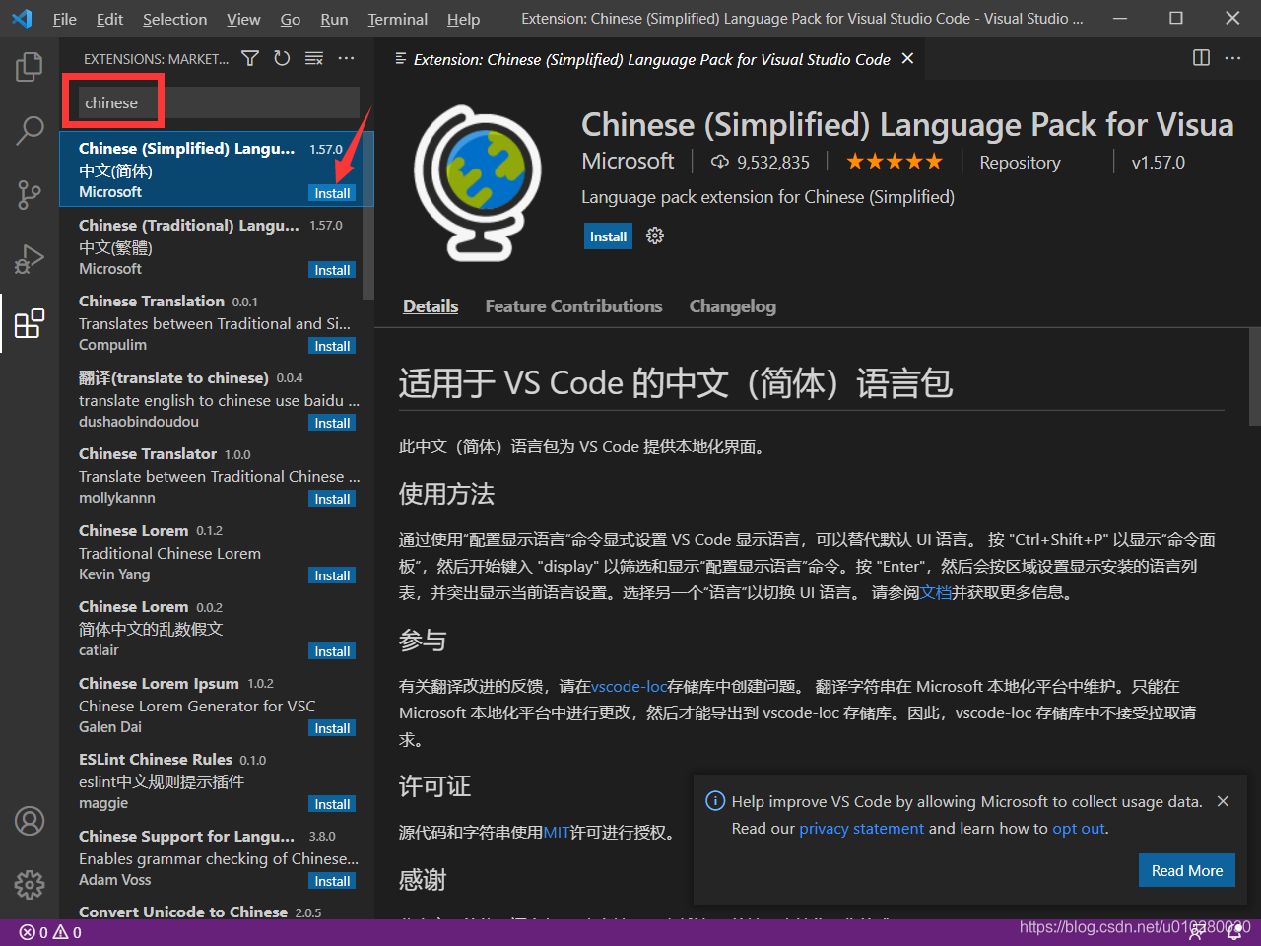The height and width of the screenshot is (946, 1261).
Task: Install Chinese (Traditional) Language Pack
Action: click(x=332, y=270)
